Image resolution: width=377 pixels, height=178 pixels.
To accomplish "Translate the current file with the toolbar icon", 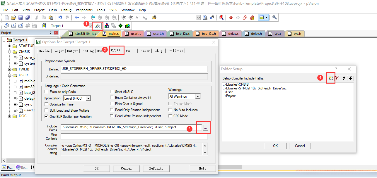I will [x=6, y=26].
